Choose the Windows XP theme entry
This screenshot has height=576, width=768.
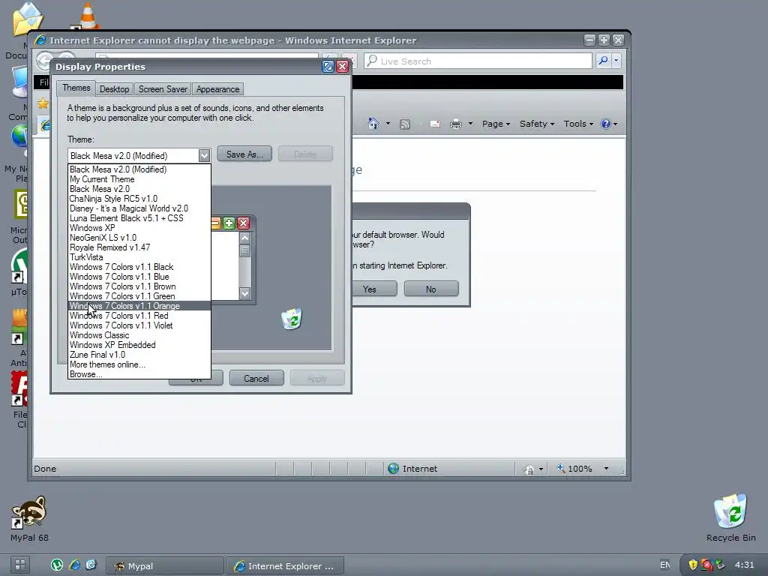coord(139,228)
